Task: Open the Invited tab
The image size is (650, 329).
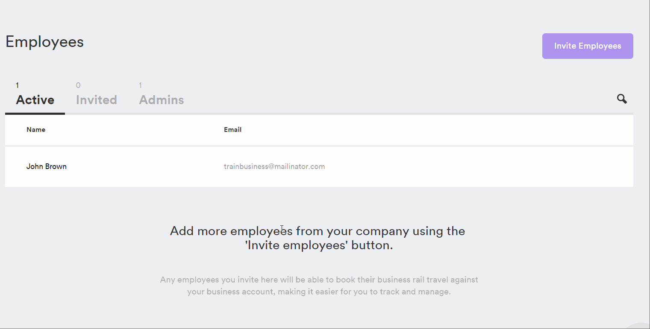Action: click(x=97, y=100)
